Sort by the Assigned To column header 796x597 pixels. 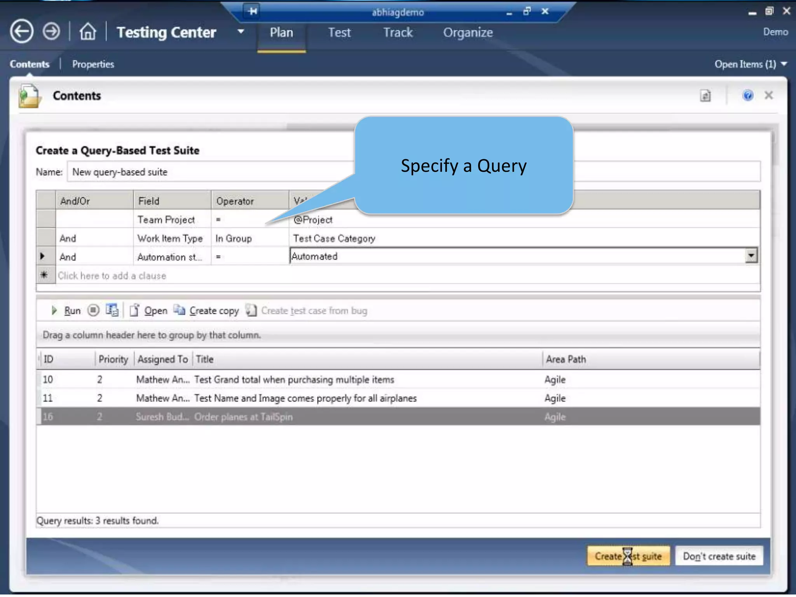tap(162, 359)
